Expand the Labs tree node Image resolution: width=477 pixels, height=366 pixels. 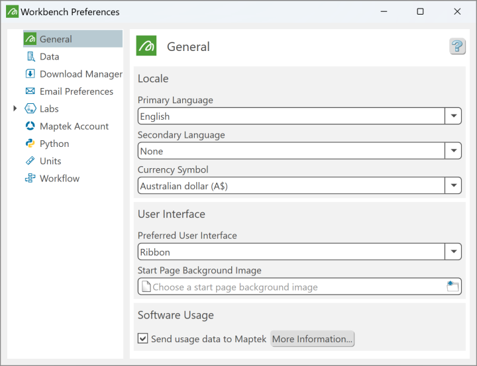click(15, 109)
